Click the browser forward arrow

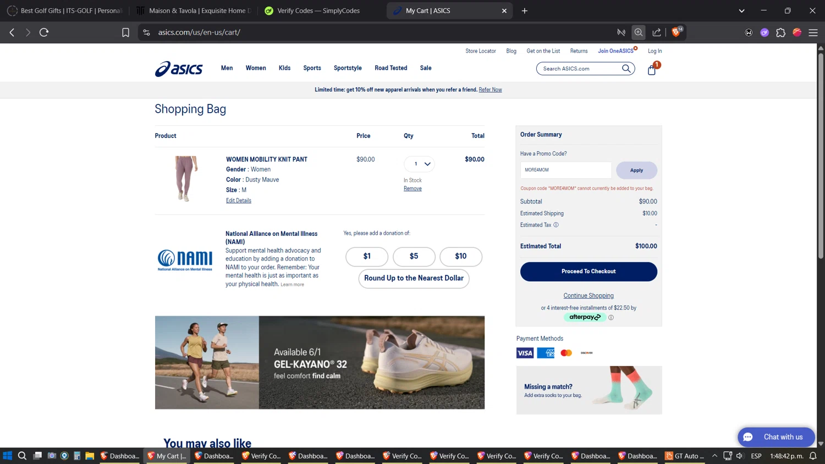[28, 32]
